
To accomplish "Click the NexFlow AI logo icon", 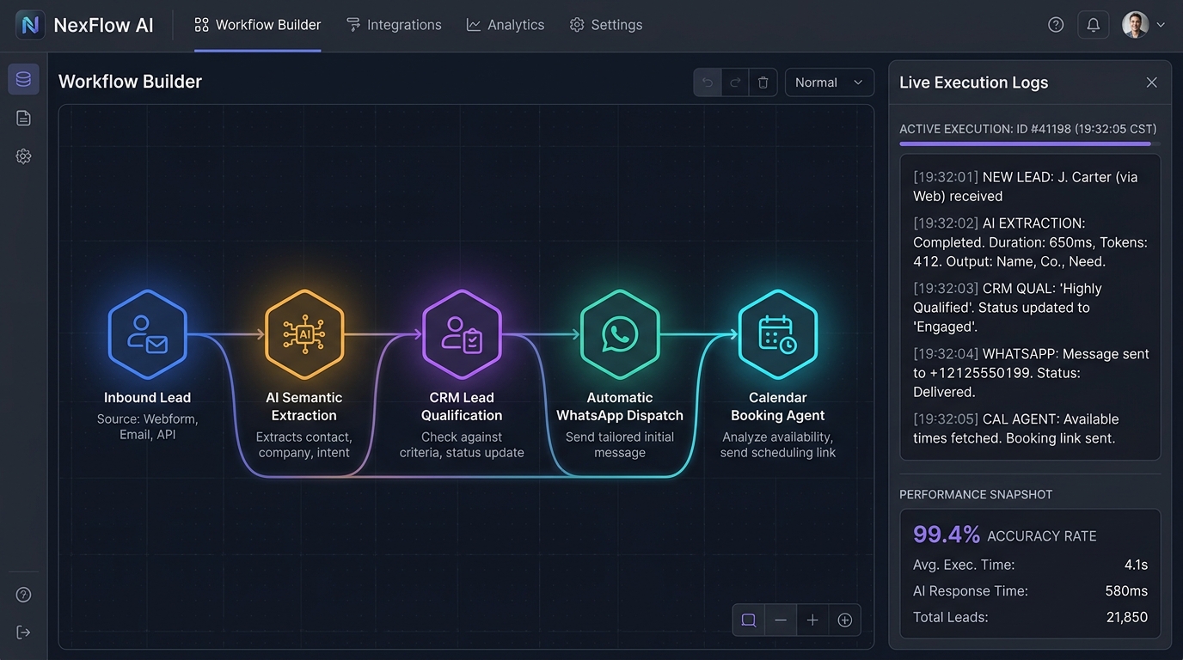I will point(30,25).
